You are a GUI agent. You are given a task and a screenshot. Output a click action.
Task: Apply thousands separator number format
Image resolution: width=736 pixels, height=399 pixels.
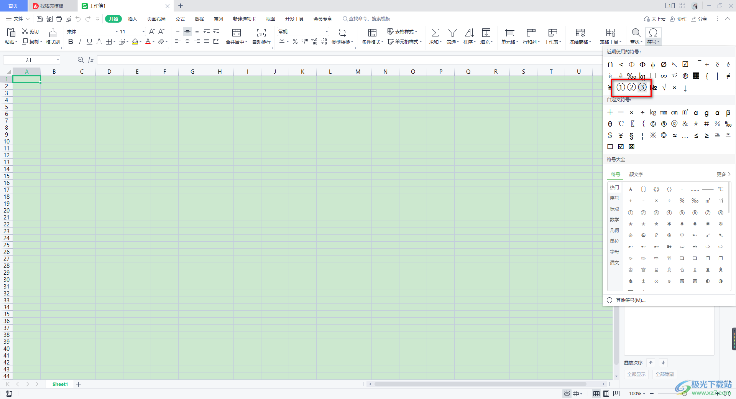tap(305, 41)
